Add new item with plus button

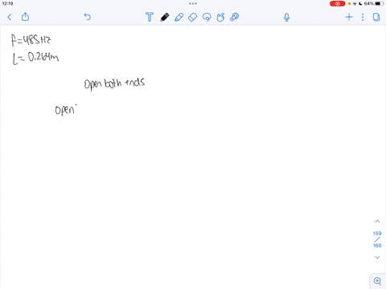tap(349, 17)
